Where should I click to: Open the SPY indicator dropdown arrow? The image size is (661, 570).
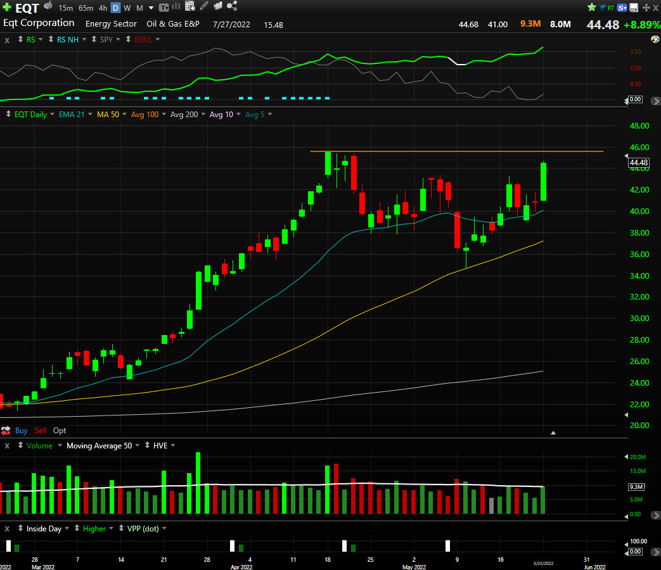point(118,39)
